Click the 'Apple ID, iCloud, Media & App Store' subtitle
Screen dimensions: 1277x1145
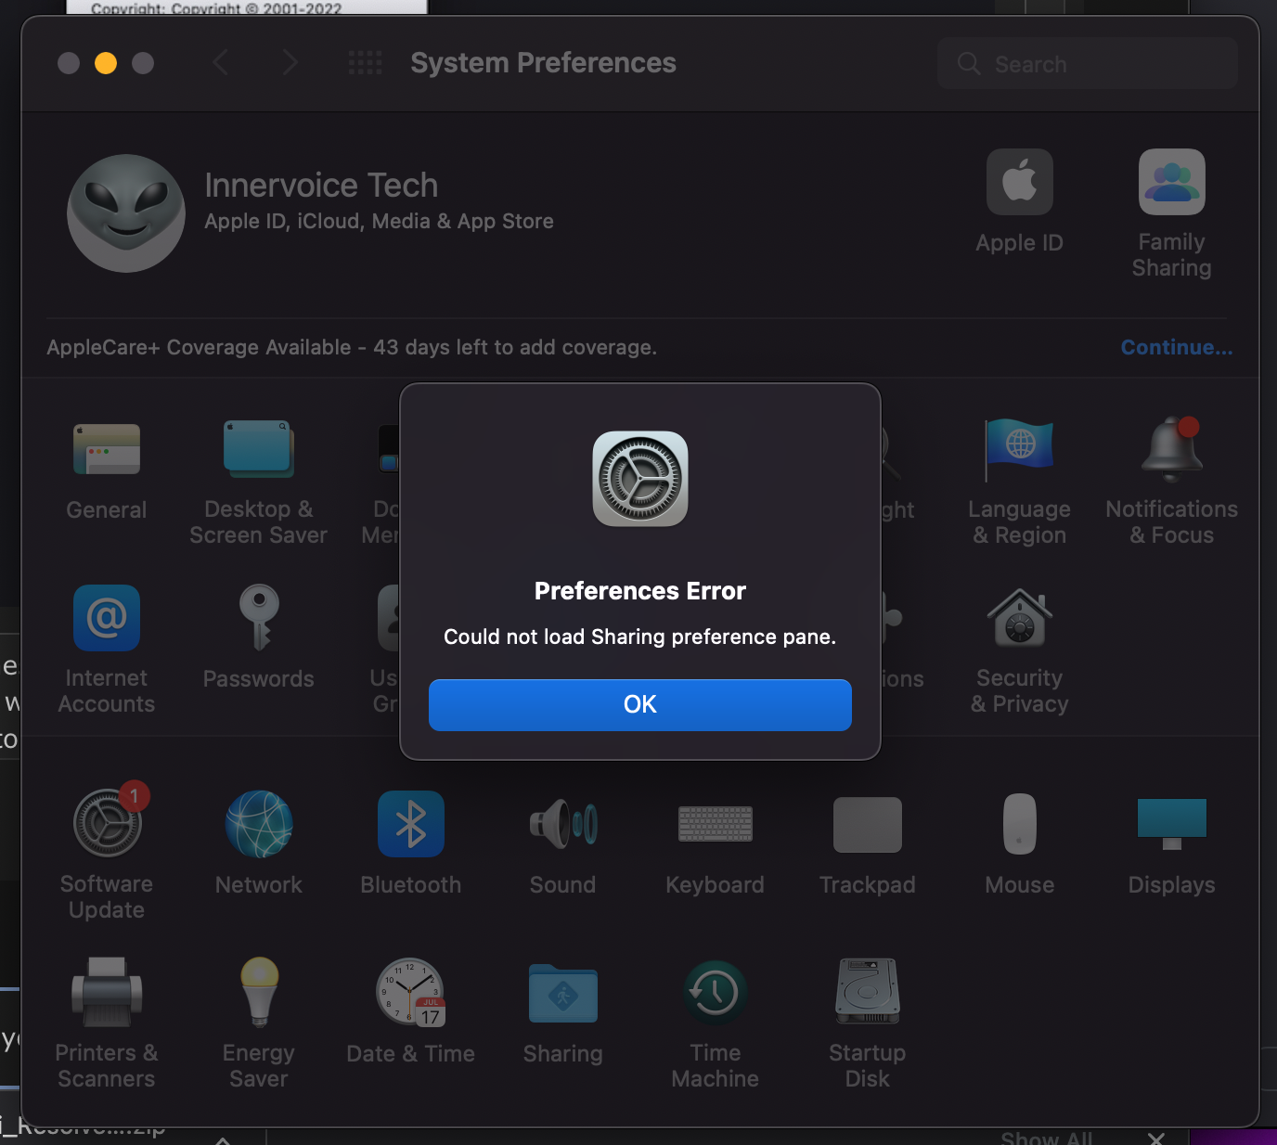tap(379, 221)
